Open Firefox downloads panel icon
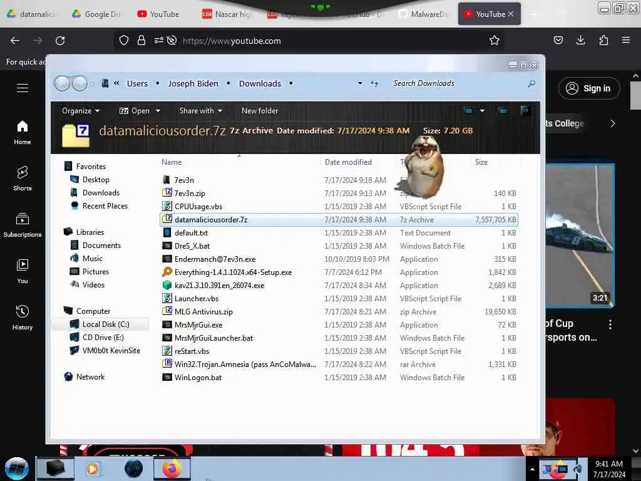 click(580, 40)
